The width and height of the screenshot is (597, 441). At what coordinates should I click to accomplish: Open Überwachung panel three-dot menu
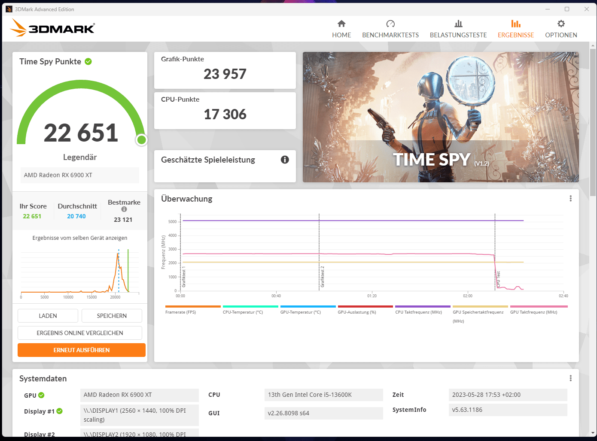click(x=570, y=199)
